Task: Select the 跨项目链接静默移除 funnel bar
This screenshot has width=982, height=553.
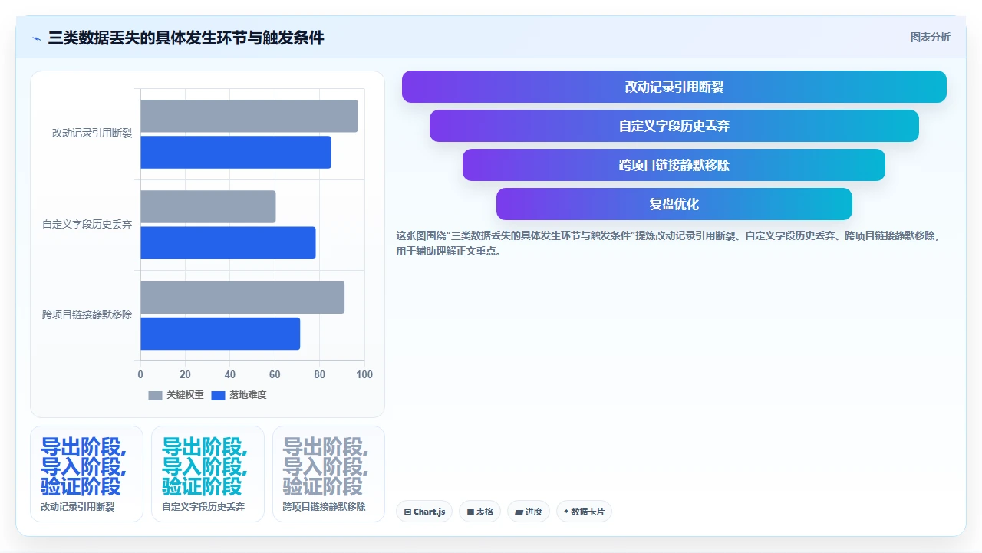Action: (x=674, y=165)
